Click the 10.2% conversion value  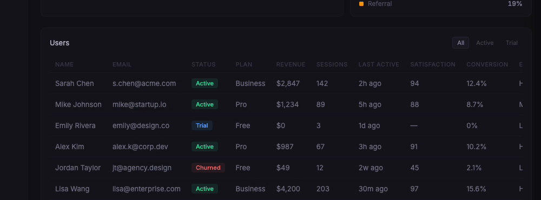(x=477, y=146)
